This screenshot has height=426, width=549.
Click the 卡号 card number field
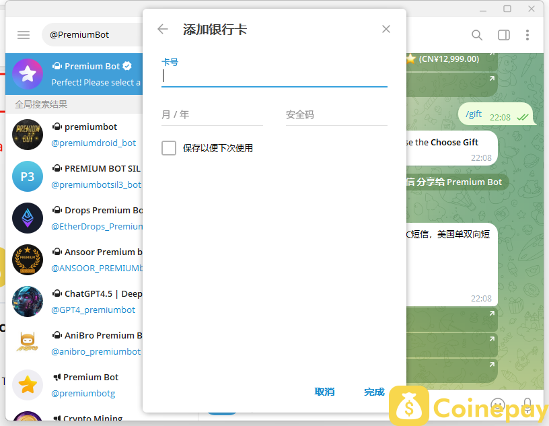(x=274, y=76)
